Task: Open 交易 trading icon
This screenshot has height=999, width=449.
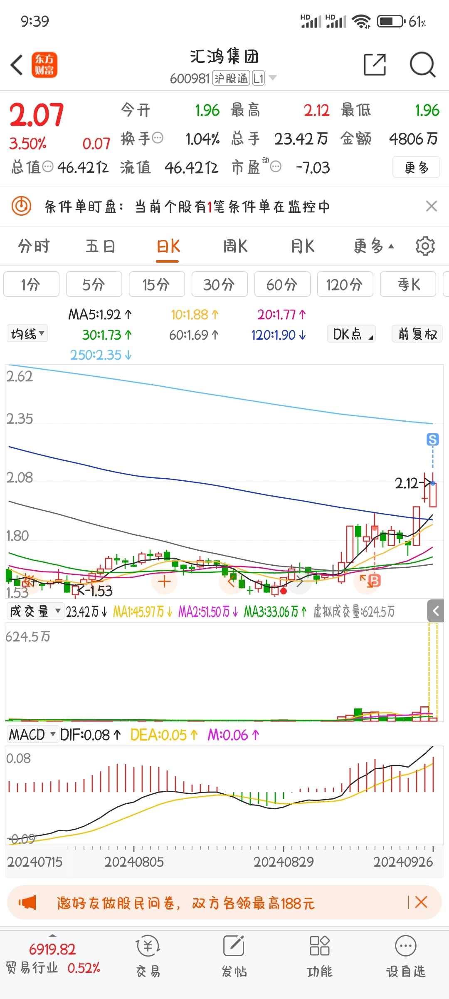Action: [148, 956]
